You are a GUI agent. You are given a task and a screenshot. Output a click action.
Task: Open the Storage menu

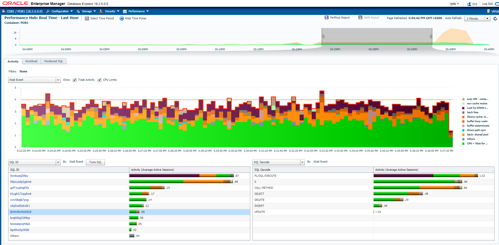point(87,11)
